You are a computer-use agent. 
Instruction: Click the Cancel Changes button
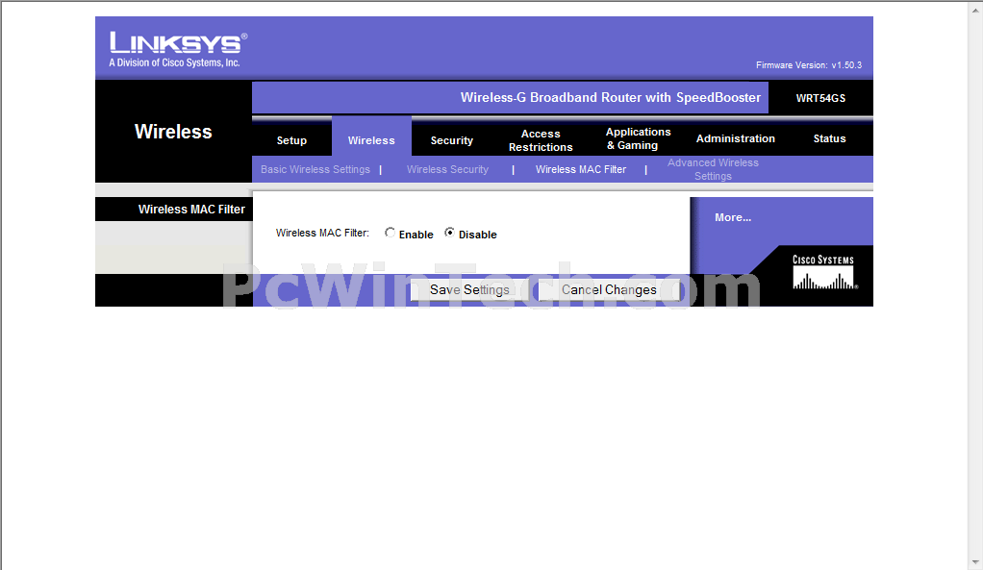(x=609, y=290)
